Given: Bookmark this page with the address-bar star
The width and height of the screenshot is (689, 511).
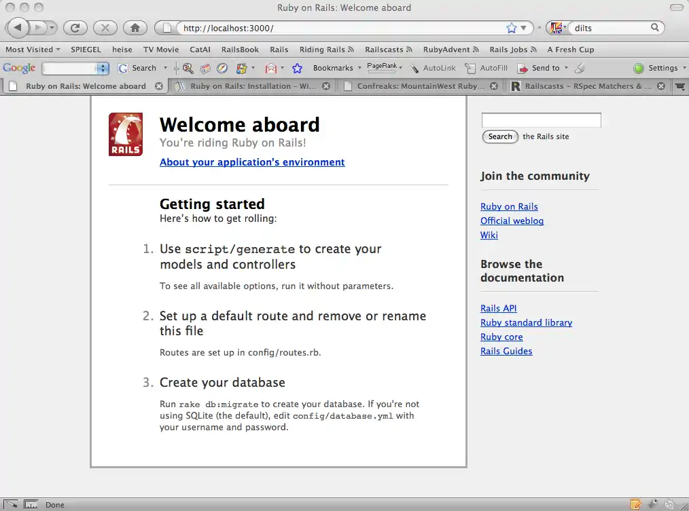Looking at the screenshot, I should click(512, 28).
